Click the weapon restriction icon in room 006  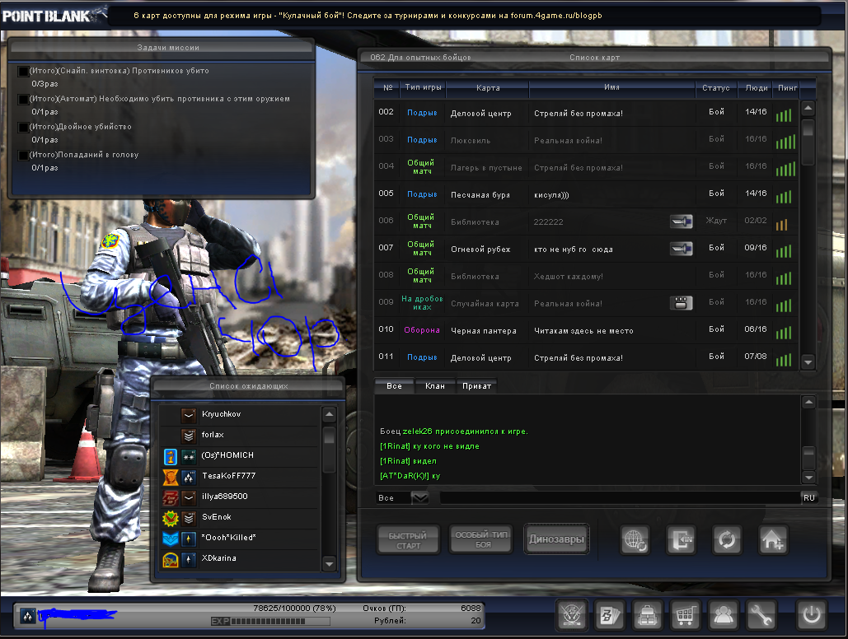click(682, 222)
